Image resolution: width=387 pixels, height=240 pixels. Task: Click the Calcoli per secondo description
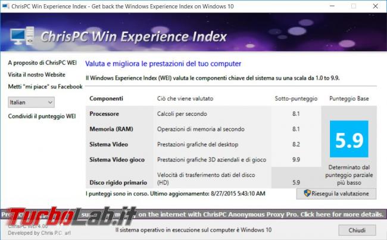[182, 113]
